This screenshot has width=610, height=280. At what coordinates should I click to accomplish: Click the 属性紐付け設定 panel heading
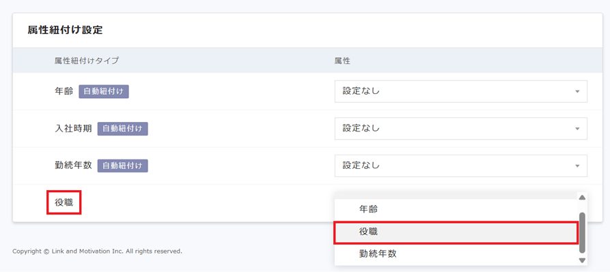click(x=65, y=31)
